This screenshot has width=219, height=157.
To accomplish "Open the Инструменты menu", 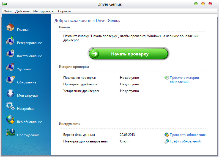I will (44, 11).
